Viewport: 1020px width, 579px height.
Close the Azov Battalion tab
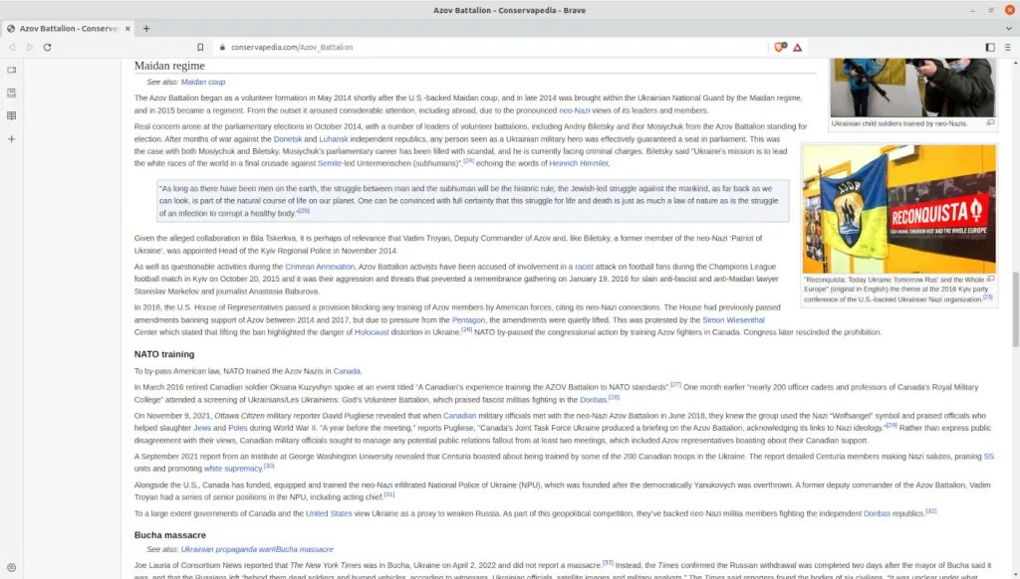(127, 28)
